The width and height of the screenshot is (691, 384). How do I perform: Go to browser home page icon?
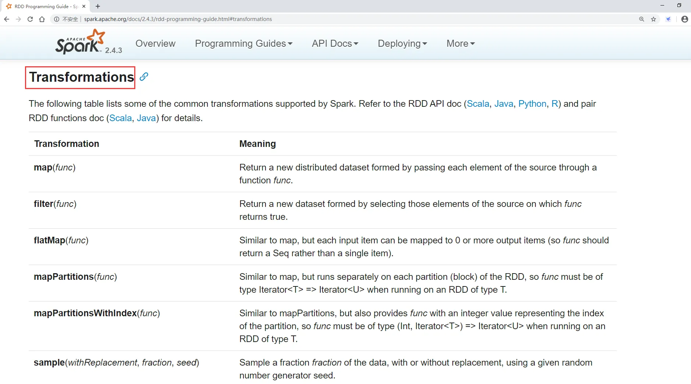pos(42,19)
